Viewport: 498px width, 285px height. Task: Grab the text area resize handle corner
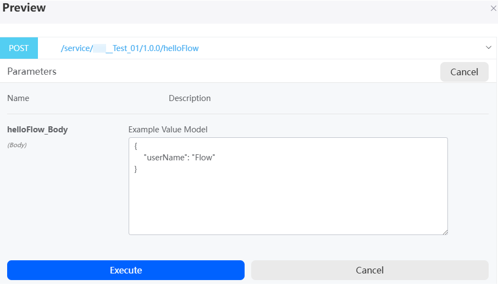pos(445,232)
